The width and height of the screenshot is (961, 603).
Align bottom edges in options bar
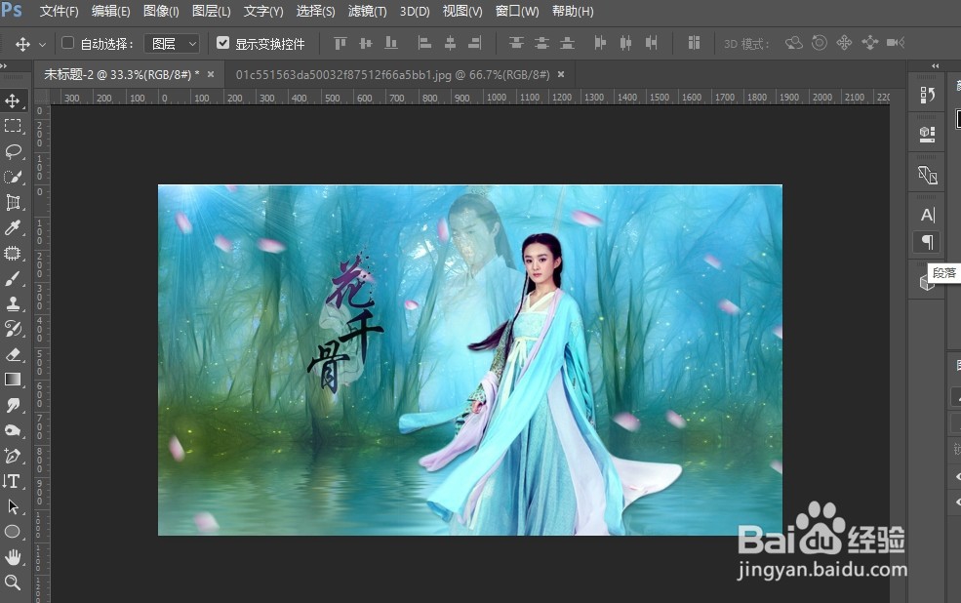point(391,43)
